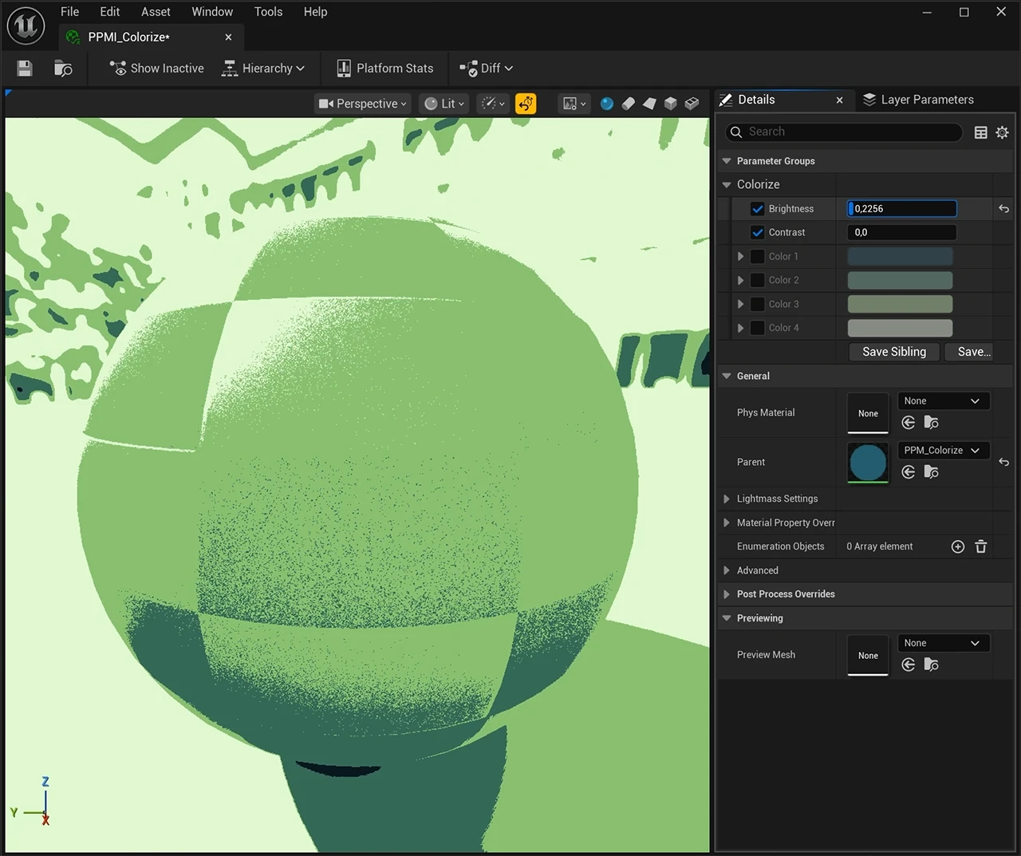Toggle Show Inactive parameters
The height and width of the screenshot is (856, 1021).
coord(156,69)
